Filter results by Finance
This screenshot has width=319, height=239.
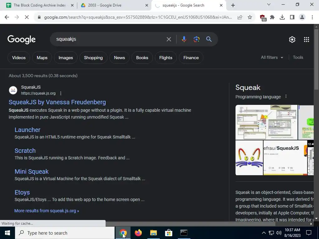191,58
